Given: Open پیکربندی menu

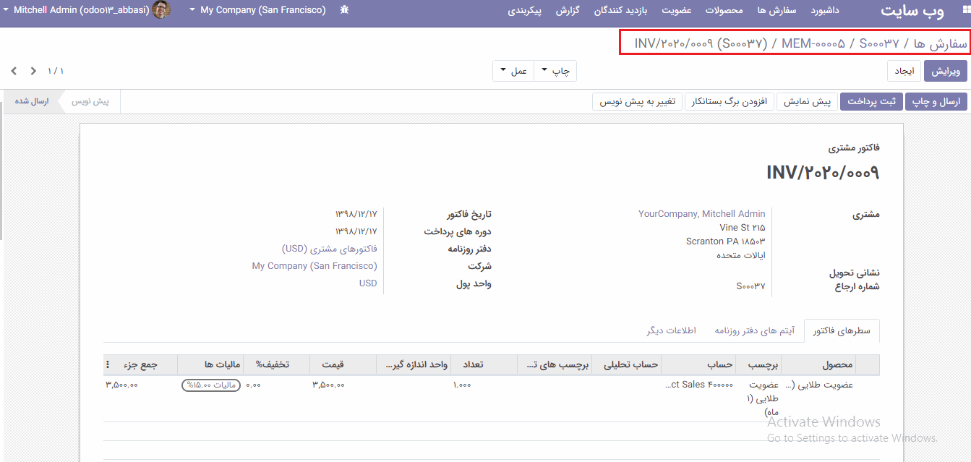Looking at the screenshot, I should click(524, 11).
